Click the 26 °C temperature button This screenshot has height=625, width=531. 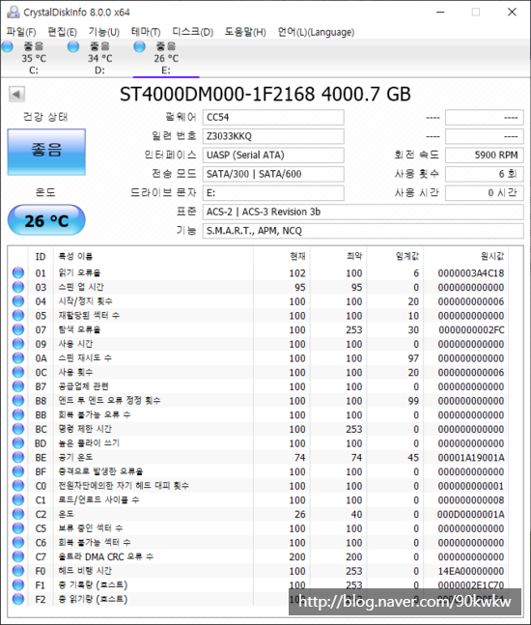(x=46, y=220)
